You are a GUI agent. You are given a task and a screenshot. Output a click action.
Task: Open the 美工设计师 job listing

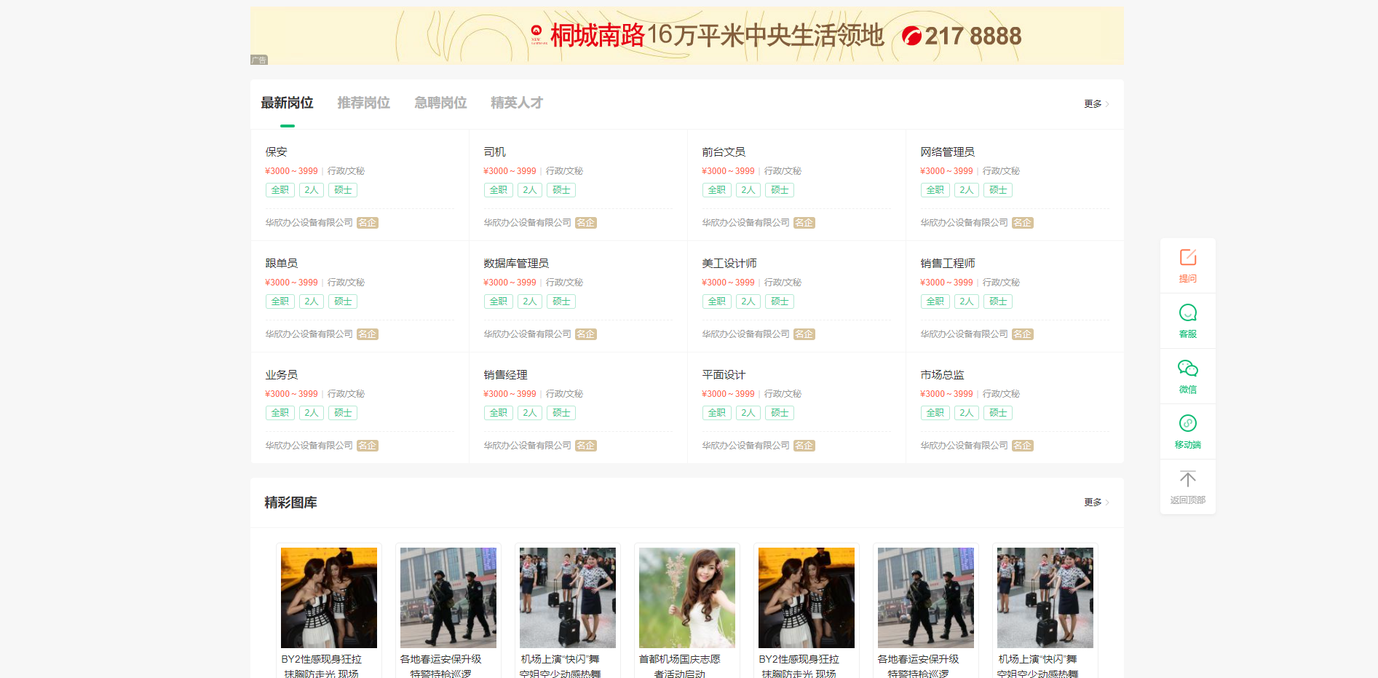click(729, 264)
